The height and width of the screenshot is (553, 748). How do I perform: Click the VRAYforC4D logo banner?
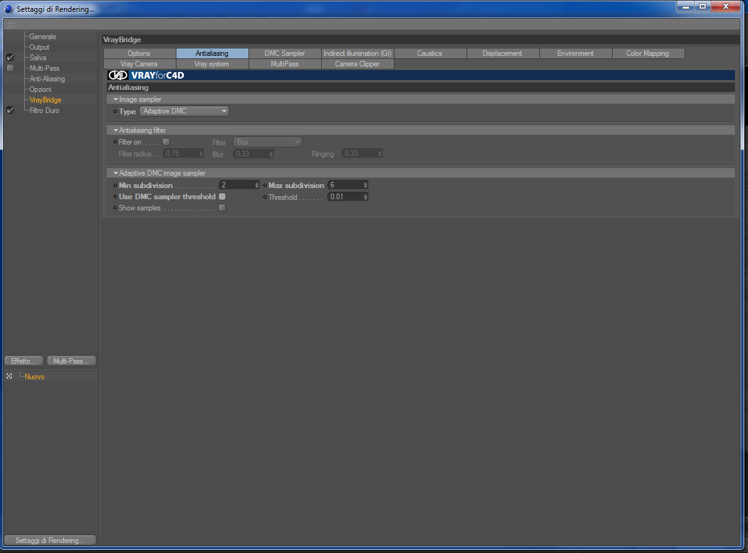point(147,75)
